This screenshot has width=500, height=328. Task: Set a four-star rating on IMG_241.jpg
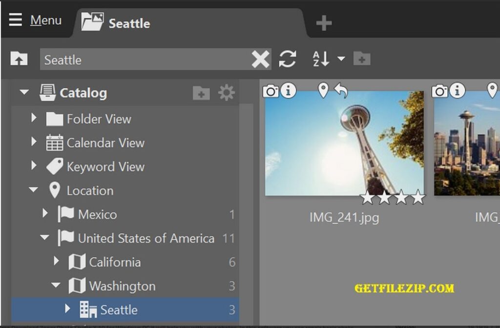418,198
